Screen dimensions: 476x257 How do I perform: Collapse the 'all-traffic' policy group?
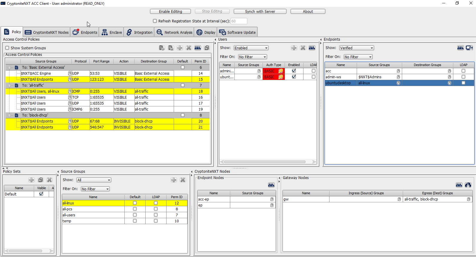pos(9,85)
